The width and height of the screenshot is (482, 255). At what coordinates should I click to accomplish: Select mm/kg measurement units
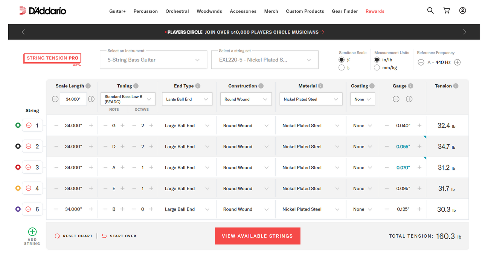(377, 68)
